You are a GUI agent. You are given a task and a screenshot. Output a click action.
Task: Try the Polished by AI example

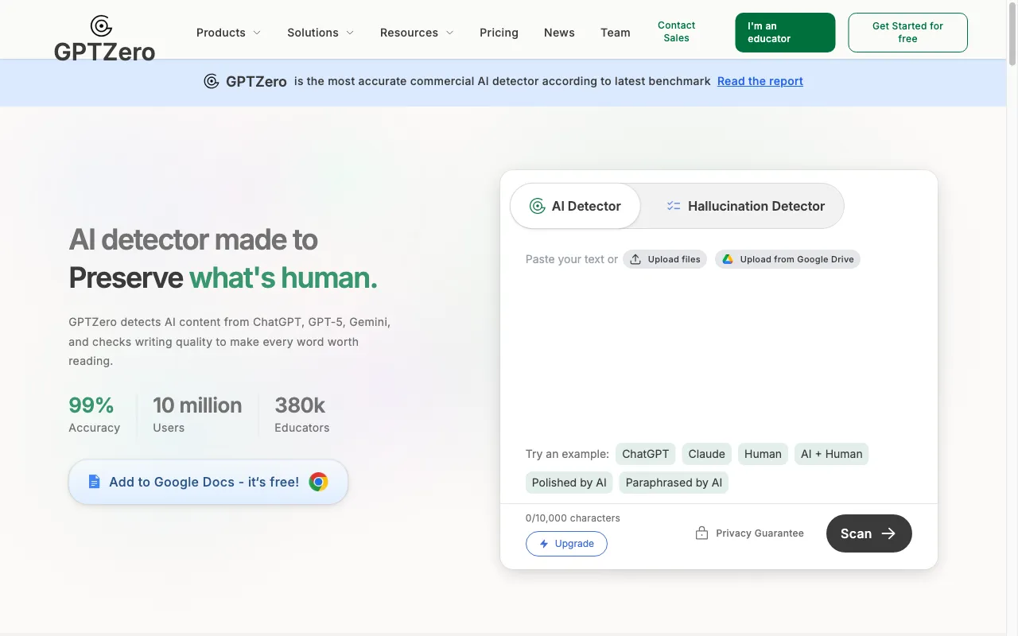(569, 483)
